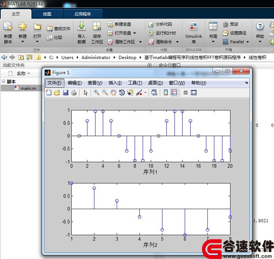
Task: Click the Compare (比较) button
Action: [x=55, y=37]
